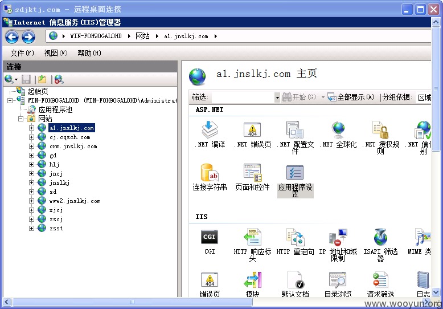Open the 模块 feature icon
The image size is (443, 309).
coord(252,280)
